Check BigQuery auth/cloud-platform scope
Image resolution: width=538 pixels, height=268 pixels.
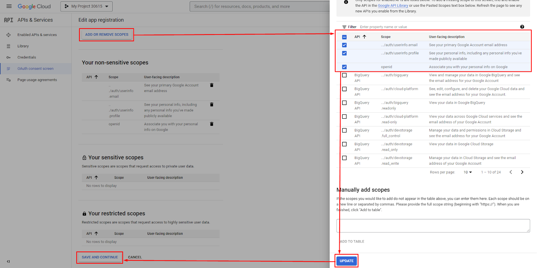[344, 89]
